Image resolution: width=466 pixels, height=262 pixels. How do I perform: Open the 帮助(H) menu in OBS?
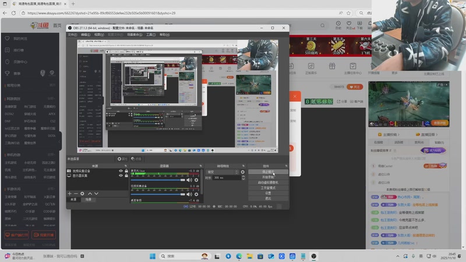click(x=164, y=35)
